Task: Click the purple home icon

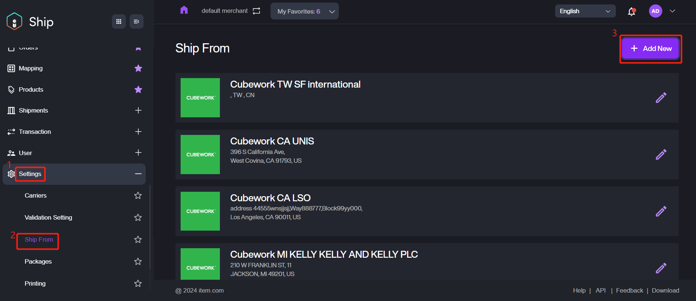Action: (x=184, y=10)
